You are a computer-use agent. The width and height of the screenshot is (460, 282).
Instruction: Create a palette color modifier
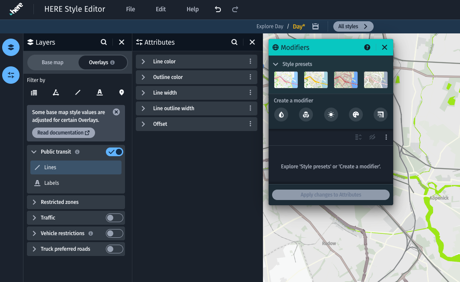pyautogui.click(x=356, y=115)
